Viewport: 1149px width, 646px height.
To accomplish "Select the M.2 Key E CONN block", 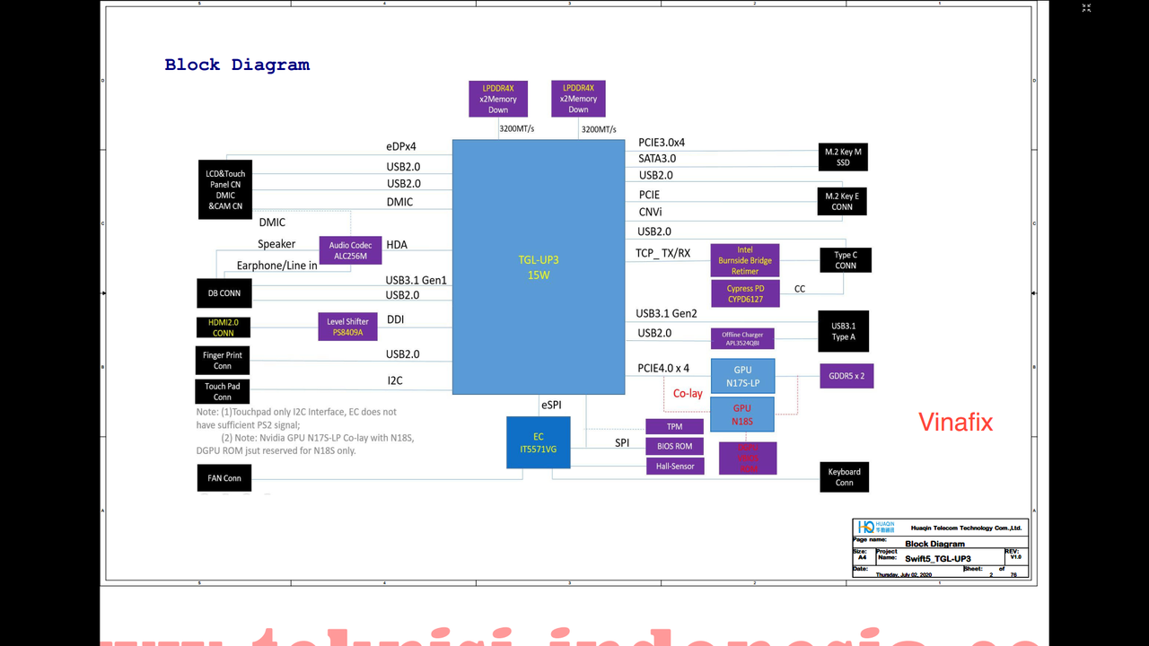I will [842, 201].
